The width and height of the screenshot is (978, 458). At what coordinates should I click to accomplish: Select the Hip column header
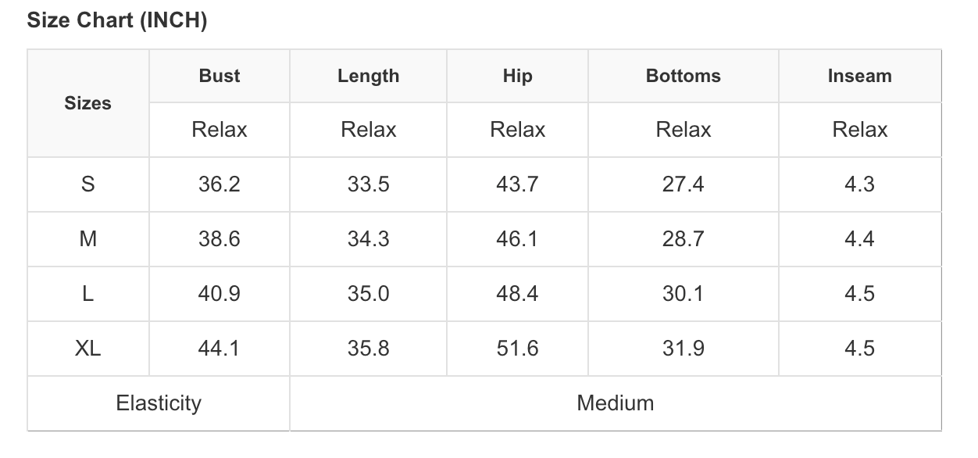(517, 76)
